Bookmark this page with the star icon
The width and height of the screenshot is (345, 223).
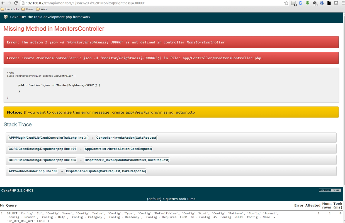click(286, 3)
